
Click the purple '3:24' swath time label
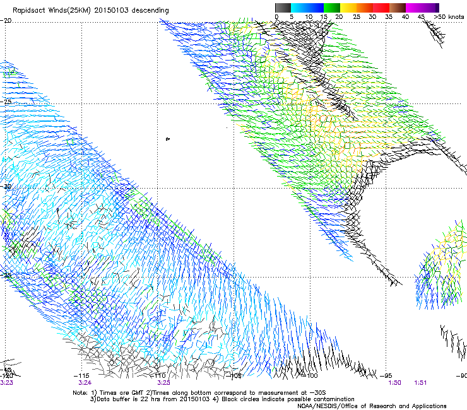(x=85, y=383)
